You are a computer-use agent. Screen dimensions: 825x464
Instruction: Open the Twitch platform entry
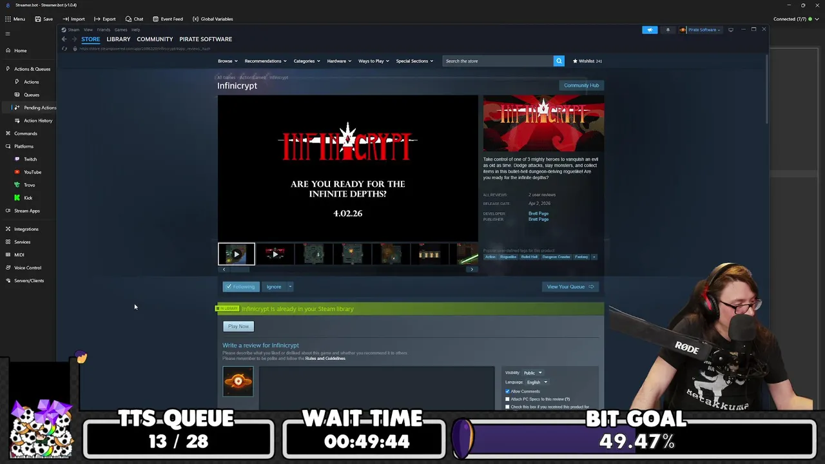30,159
